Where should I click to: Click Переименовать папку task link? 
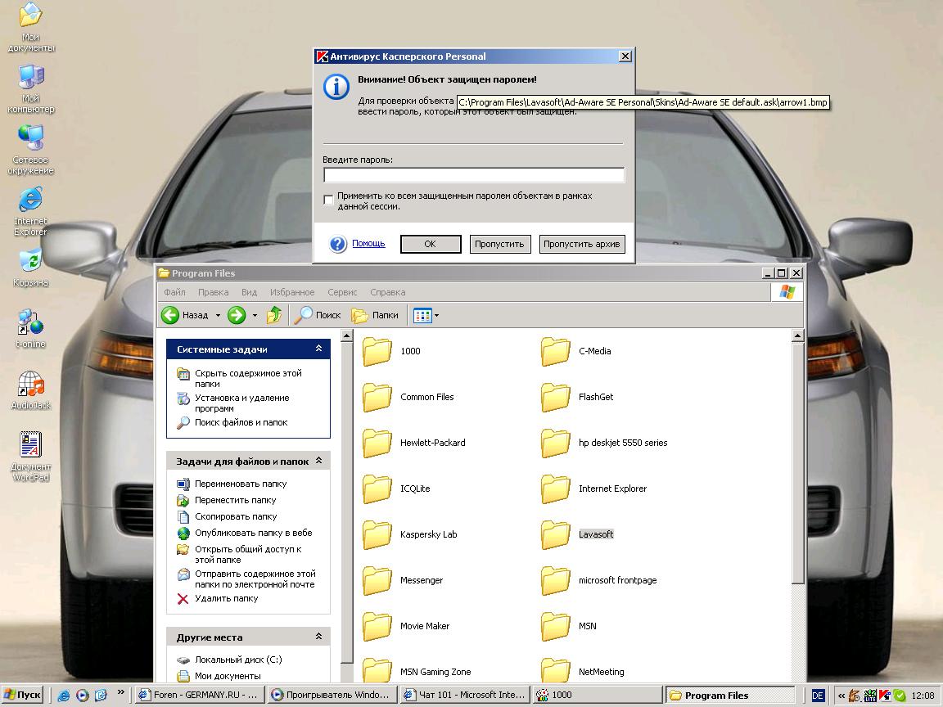(241, 484)
